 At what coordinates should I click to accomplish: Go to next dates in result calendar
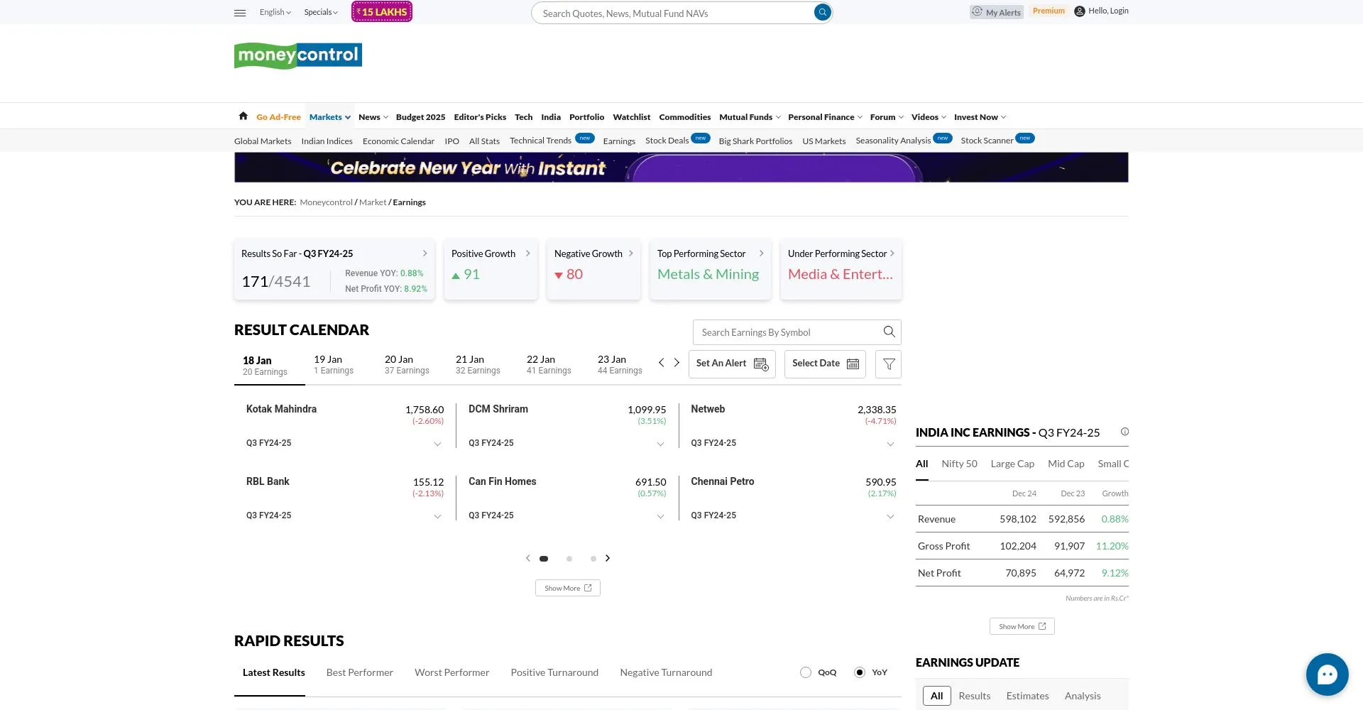click(x=677, y=363)
